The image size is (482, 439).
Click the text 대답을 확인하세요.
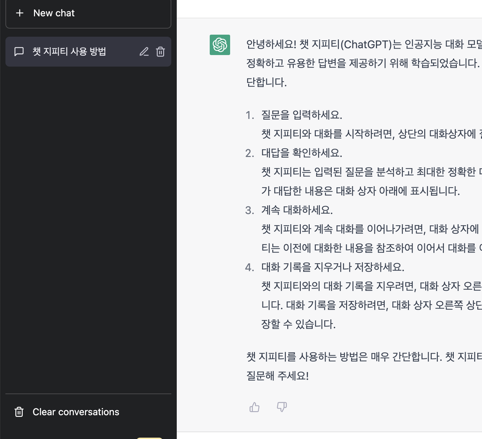click(302, 153)
